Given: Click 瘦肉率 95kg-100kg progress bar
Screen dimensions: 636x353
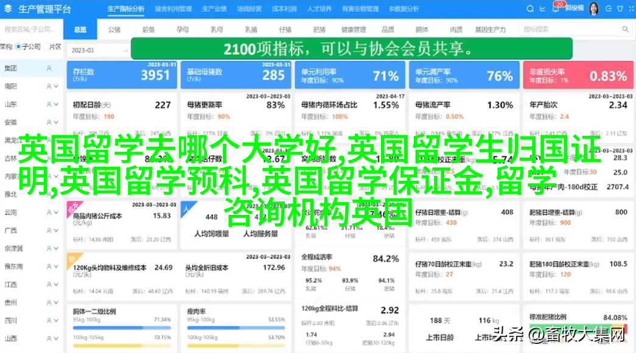Looking at the screenshot, I should (236, 327).
